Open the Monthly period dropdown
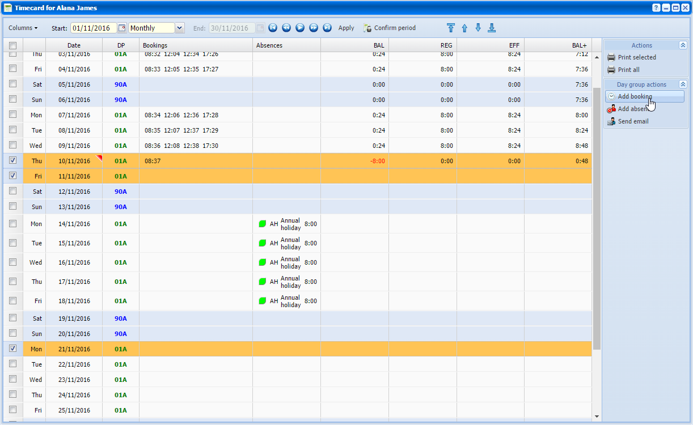This screenshot has width=693, height=425. [180, 28]
